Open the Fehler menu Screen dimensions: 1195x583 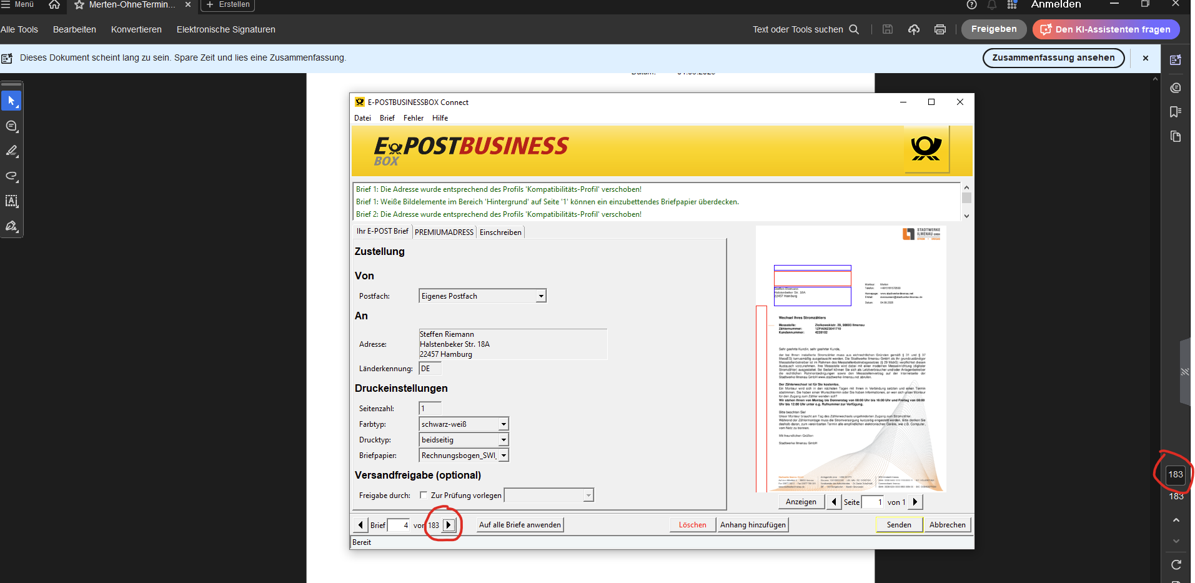pyautogui.click(x=413, y=118)
